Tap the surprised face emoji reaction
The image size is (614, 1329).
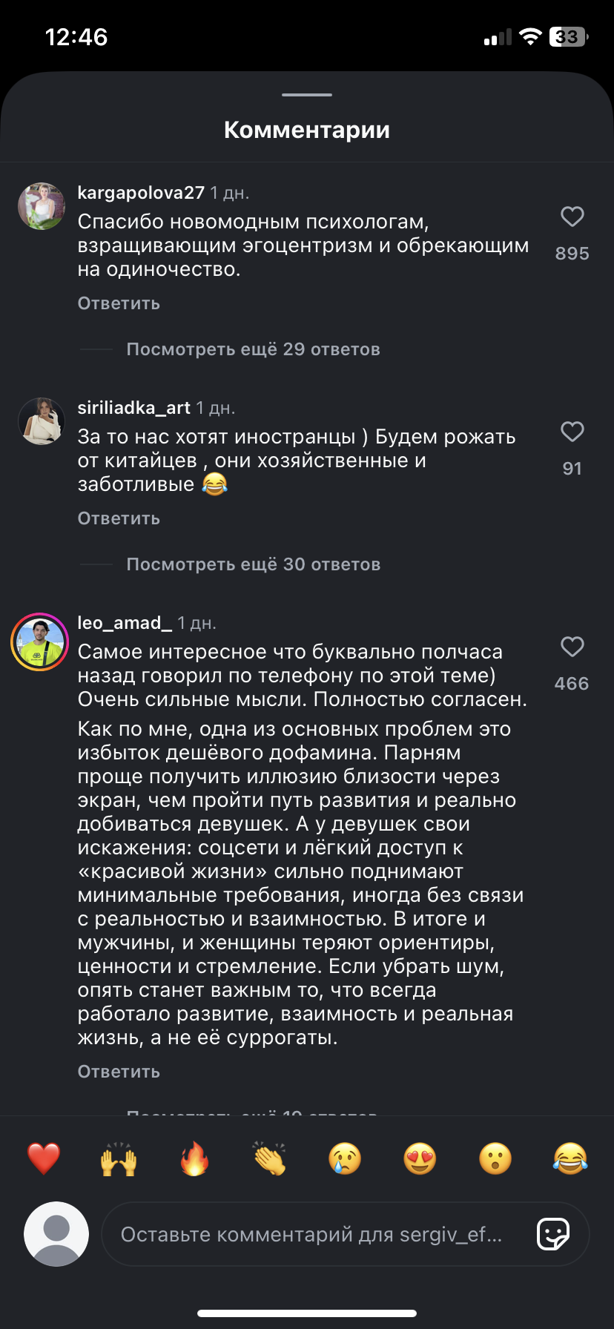(x=495, y=1158)
